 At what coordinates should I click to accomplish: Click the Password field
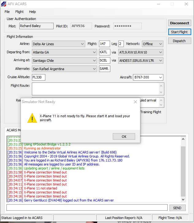[x=127, y=26]
